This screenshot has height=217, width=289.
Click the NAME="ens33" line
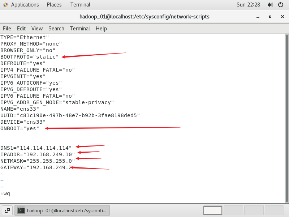click(x=20, y=109)
